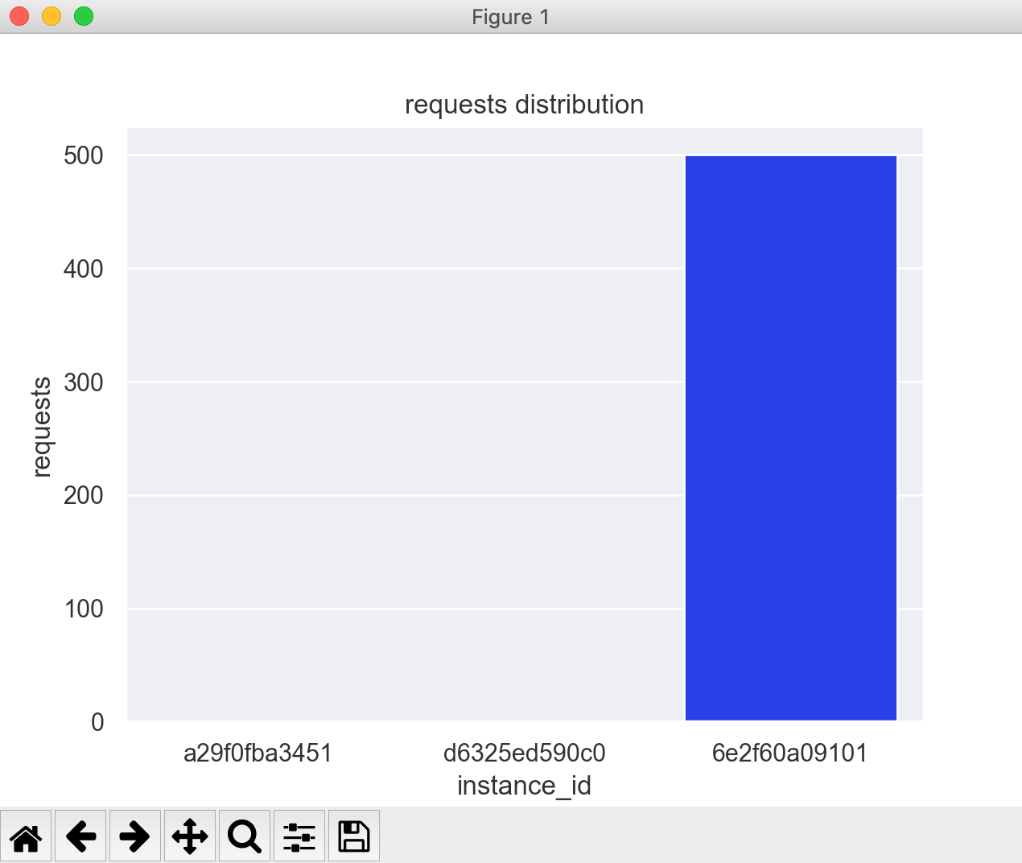Select y-axis tick label 0
Viewport: 1022px width, 863px height.
97,722
